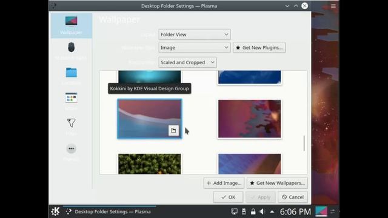
Task: Click the keep-below chevron in title bar
Action: point(287,6)
